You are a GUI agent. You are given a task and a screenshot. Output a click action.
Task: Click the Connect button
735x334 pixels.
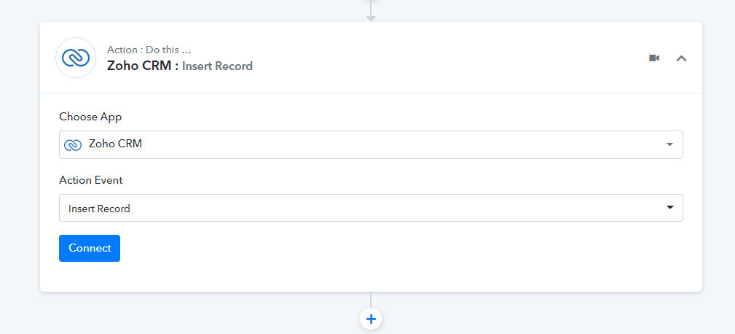pyautogui.click(x=90, y=248)
